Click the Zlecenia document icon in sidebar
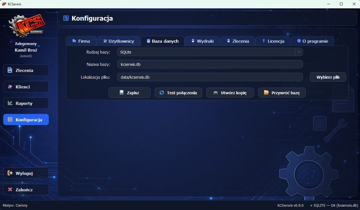This screenshot has height=210, width=360. coord(10,70)
